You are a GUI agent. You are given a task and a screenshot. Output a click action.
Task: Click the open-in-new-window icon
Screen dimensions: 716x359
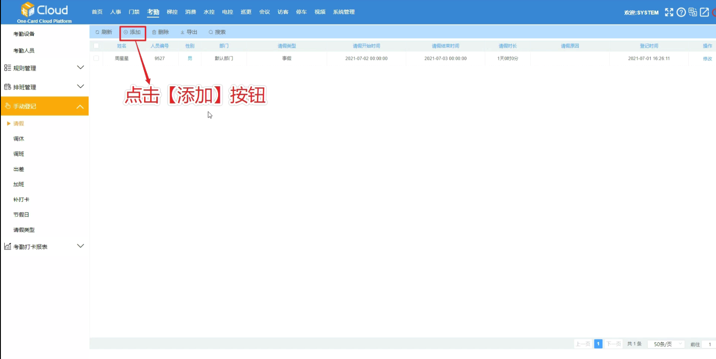point(704,12)
